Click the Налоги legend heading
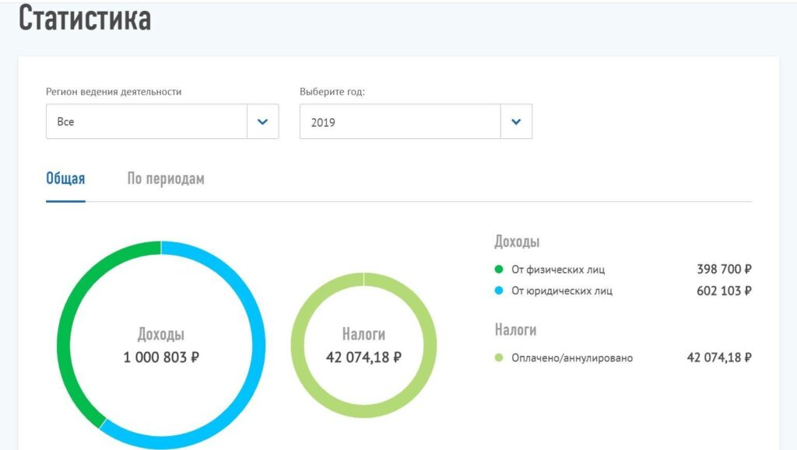The height and width of the screenshot is (450, 797). point(515,330)
